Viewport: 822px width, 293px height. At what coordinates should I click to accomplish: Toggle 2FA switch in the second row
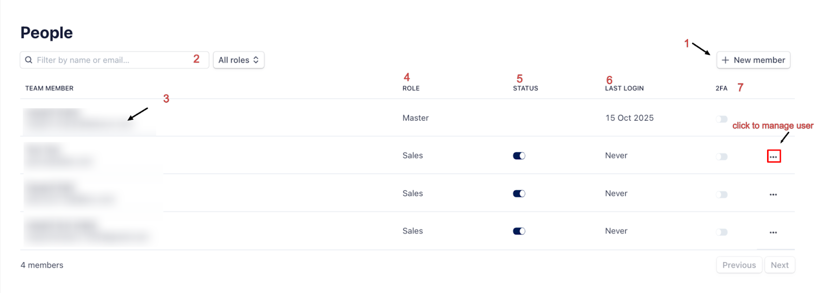[722, 157]
